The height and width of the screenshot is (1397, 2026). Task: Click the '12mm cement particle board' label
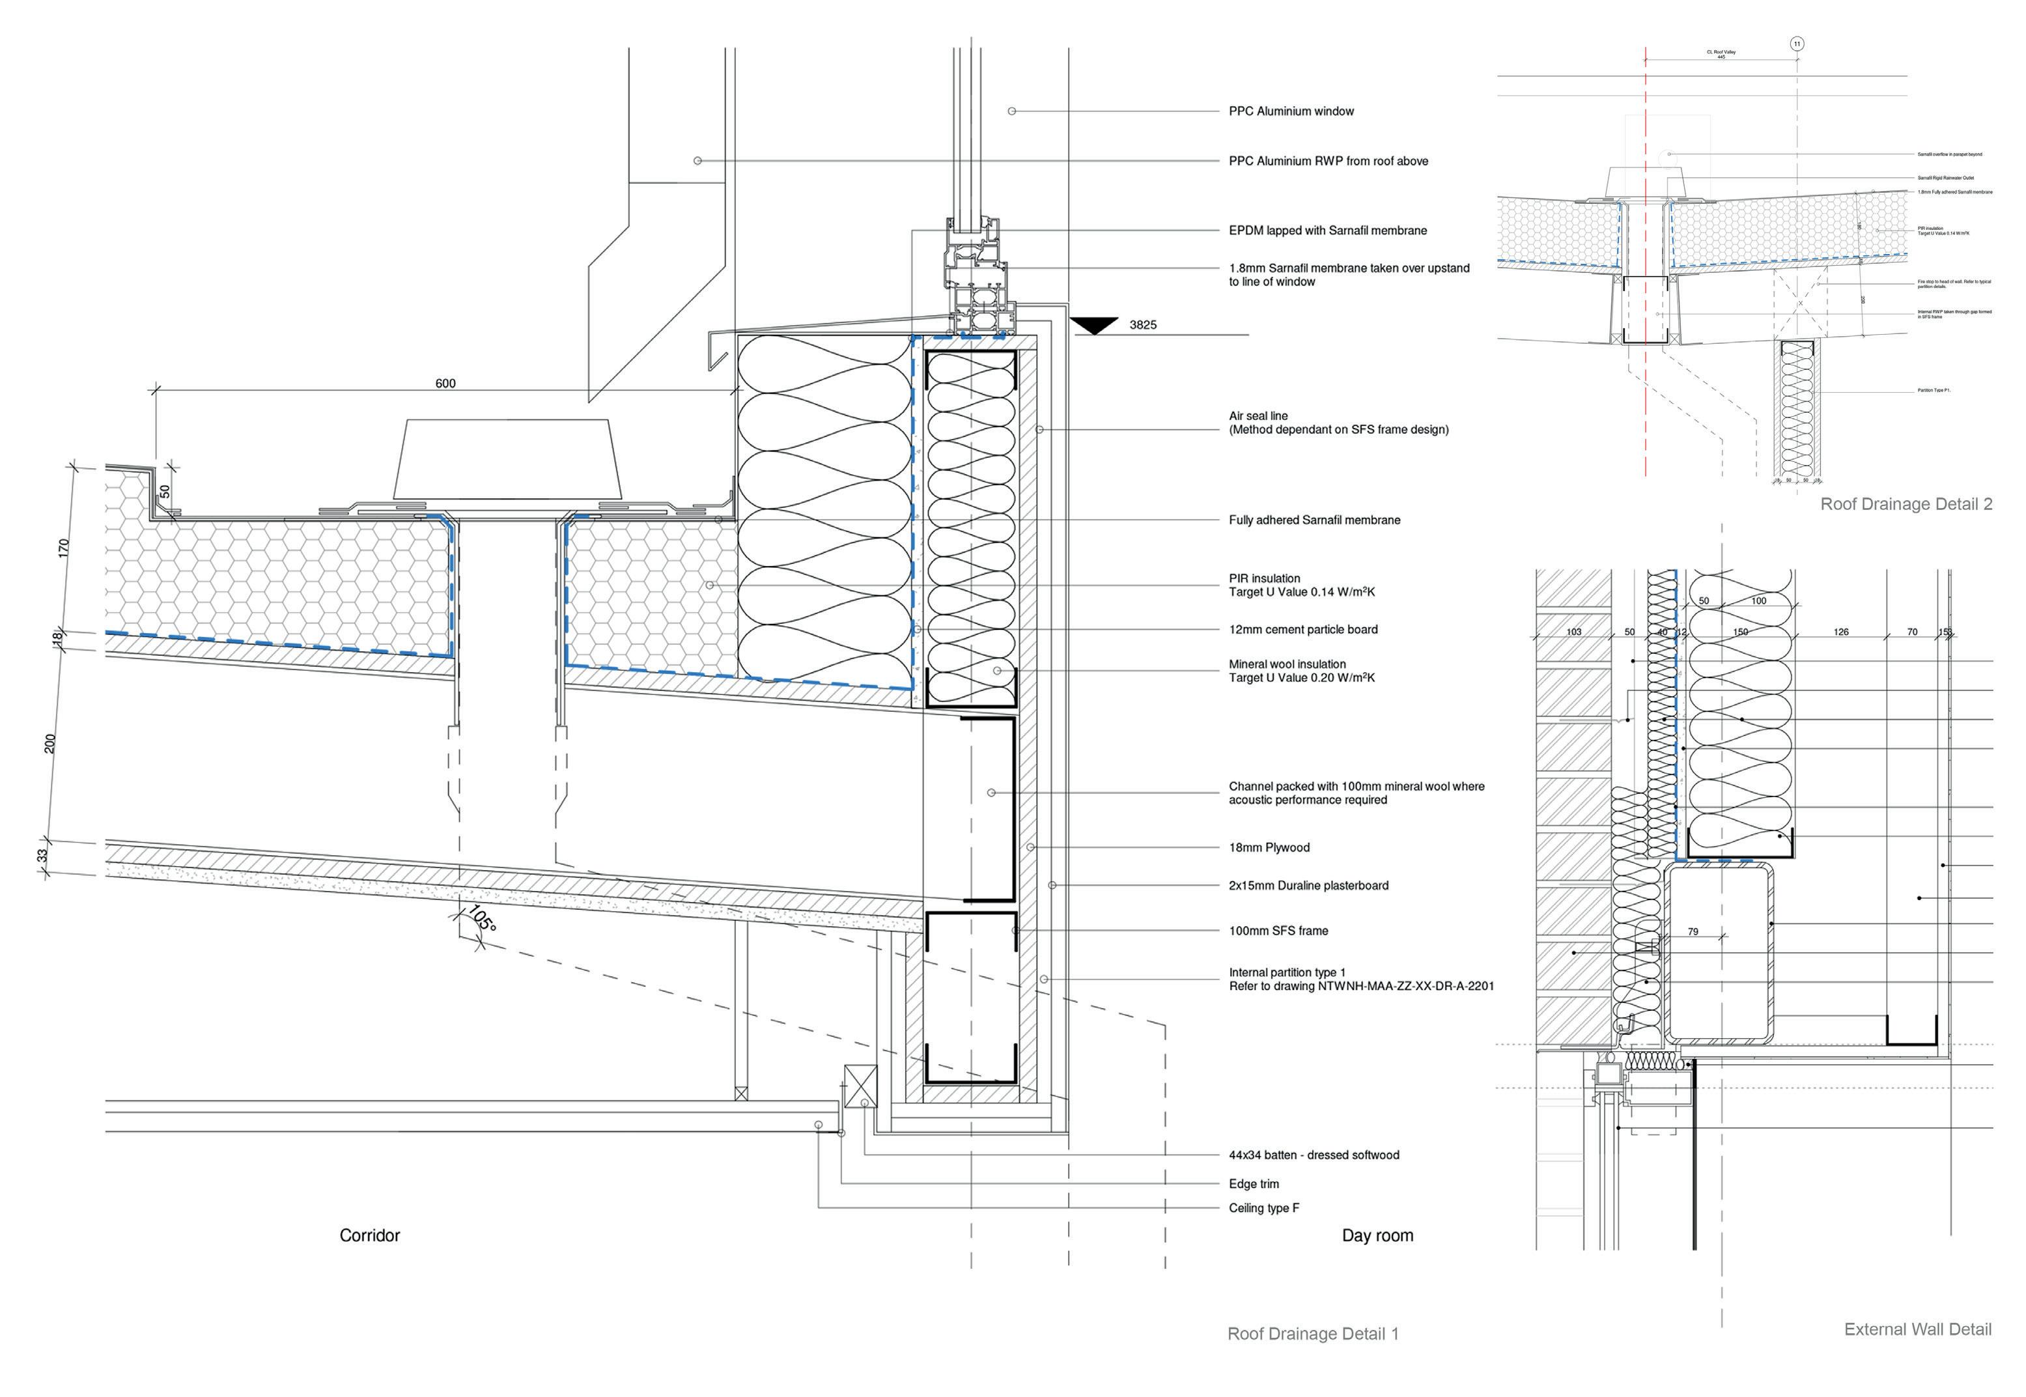[1302, 629]
